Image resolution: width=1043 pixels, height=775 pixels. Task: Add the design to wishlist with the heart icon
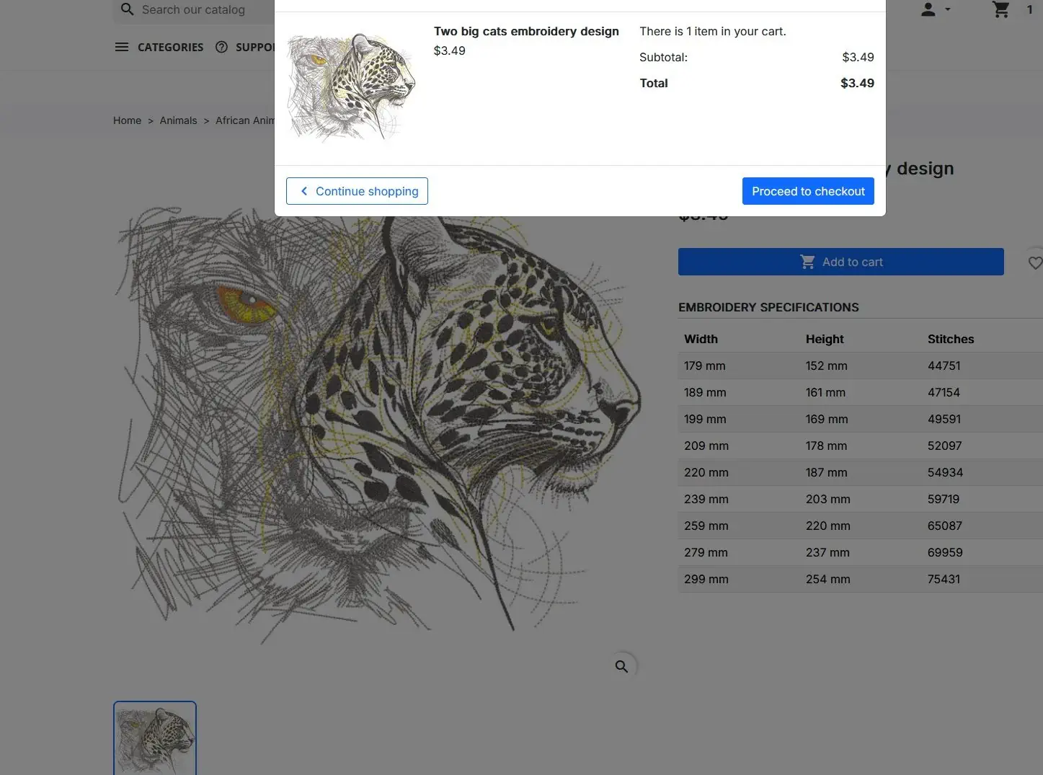pyautogui.click(x=1035, y=263)
